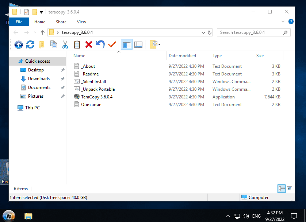Show hidden tray icons chevron
This screenshot has height=222, width=306.
click(x=228, y=216)
